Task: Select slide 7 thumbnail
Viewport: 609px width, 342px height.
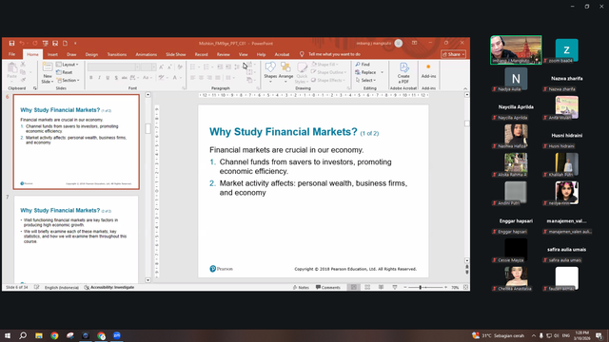Action: 76,239
